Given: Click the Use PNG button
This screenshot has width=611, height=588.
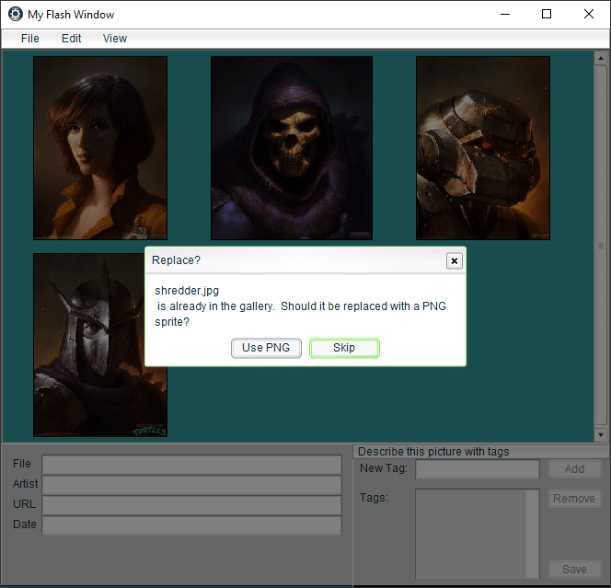Looking at the screenshot, I should pos(266,348).
